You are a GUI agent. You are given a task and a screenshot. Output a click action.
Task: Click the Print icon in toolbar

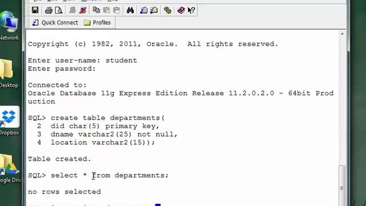point(49,10)
